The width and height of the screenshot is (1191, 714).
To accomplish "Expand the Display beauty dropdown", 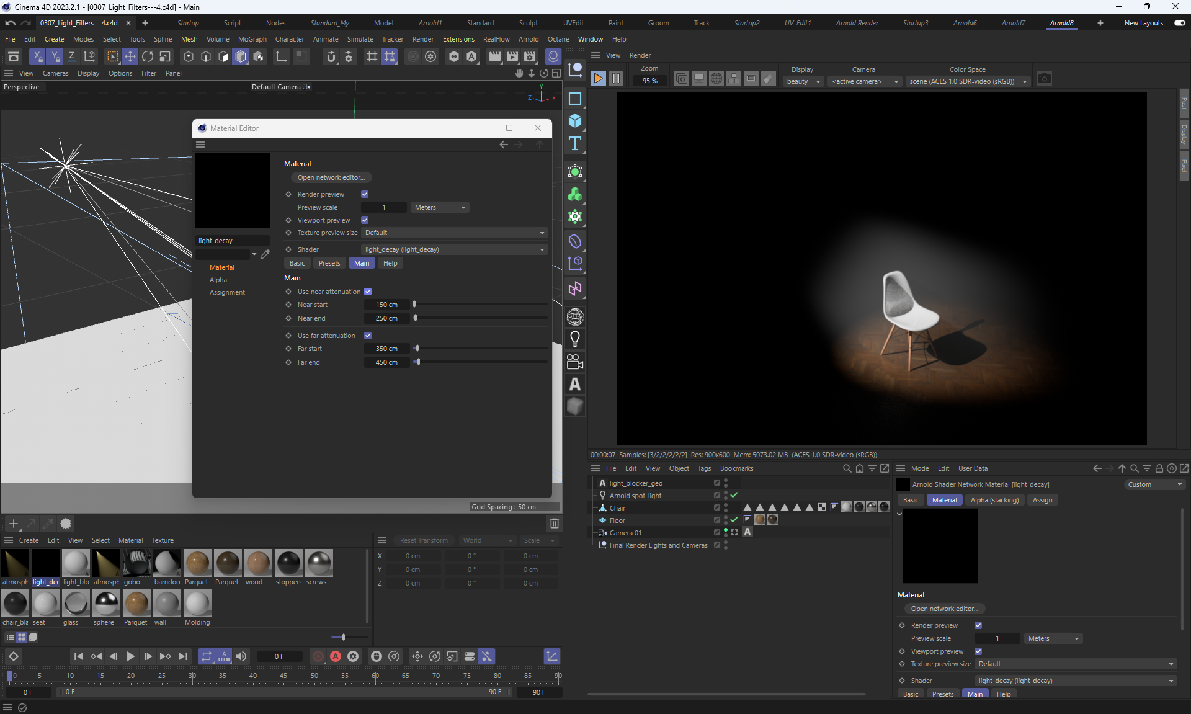I will (x=803, y=81).
